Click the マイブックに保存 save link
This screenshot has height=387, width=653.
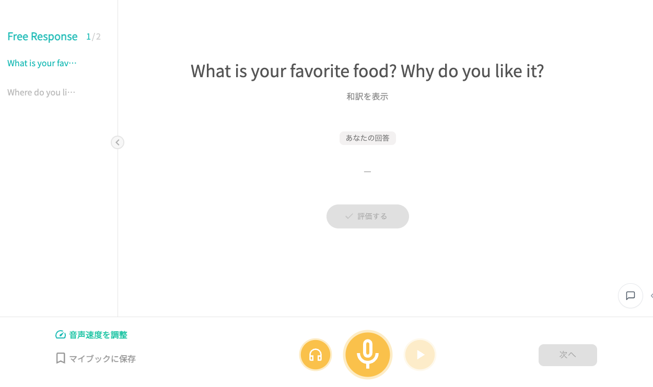[102, 358]
